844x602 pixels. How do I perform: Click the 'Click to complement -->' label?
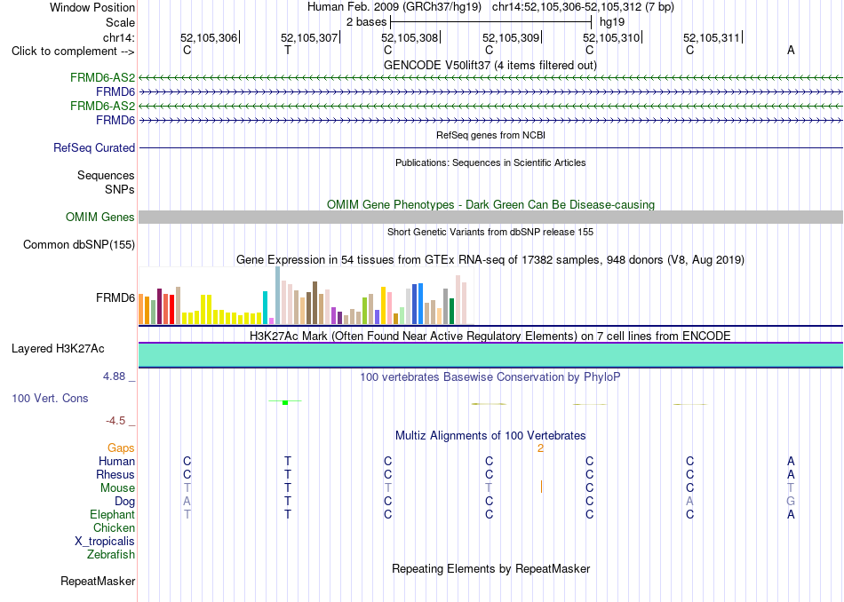pyautogui.click(x=73, y=51)
